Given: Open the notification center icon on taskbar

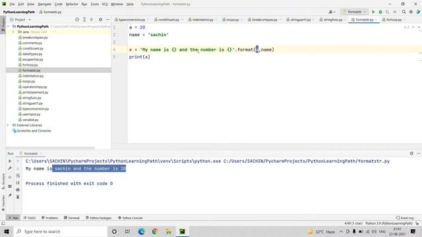Looking at the screenshot, I should 413,231.
